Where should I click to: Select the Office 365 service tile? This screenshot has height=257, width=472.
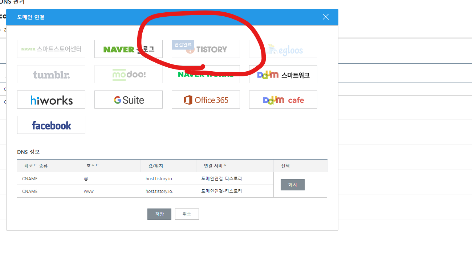tap(206, 100)
